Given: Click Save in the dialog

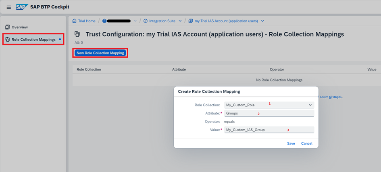Looking at the screenshot, I should [291, 143].
